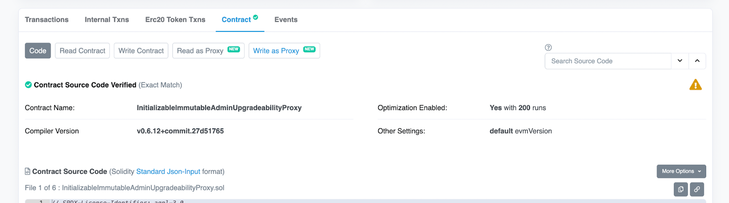
Task: Open the Erc20 Token Txns tab
Action: pos(175,20)
